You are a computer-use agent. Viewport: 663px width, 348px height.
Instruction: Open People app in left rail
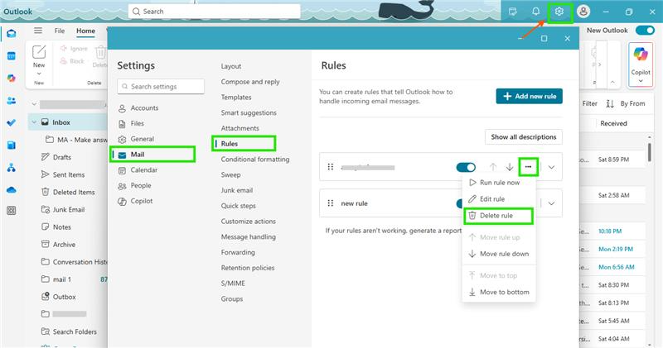click(12, 101)
